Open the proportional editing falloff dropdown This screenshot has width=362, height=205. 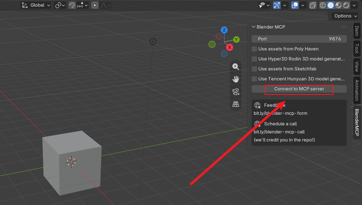click(105, 5)
